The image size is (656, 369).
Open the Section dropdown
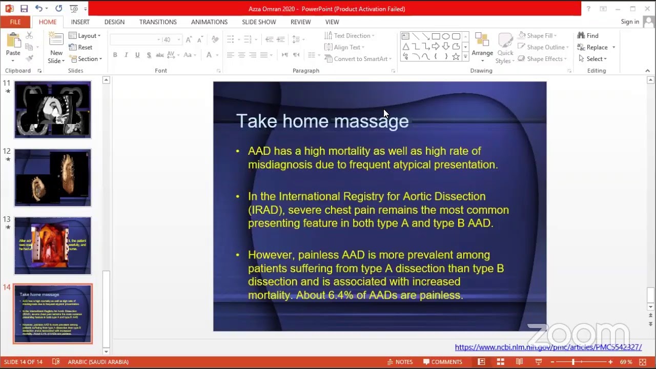[x=86, y=59]
